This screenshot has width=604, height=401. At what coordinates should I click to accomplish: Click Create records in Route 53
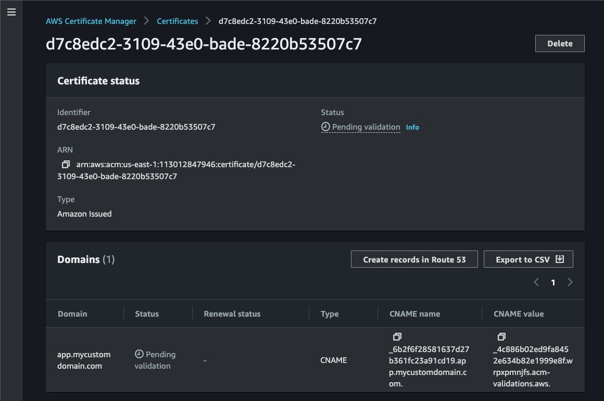coord(414,259)
